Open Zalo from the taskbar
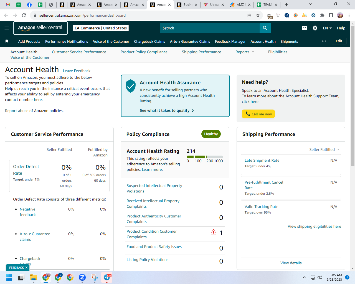Image resolution: width=355 pixels, height=284 pixels. pos(82,277)
